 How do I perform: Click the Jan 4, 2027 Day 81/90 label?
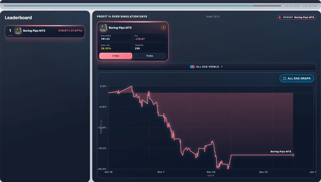(x=301, y=6)
